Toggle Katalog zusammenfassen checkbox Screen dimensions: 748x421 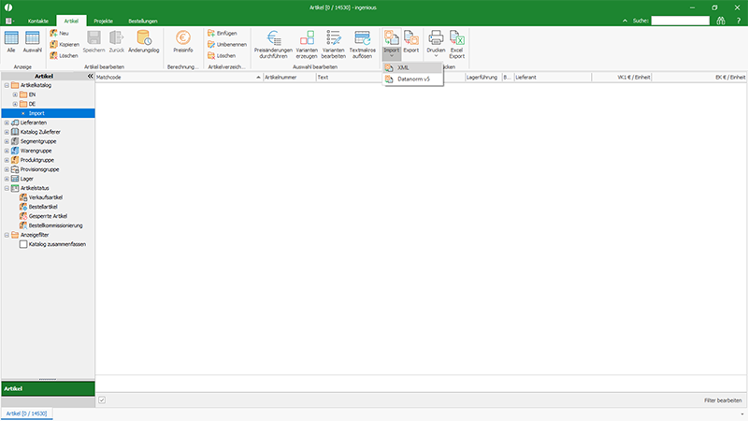click(22, 244)
